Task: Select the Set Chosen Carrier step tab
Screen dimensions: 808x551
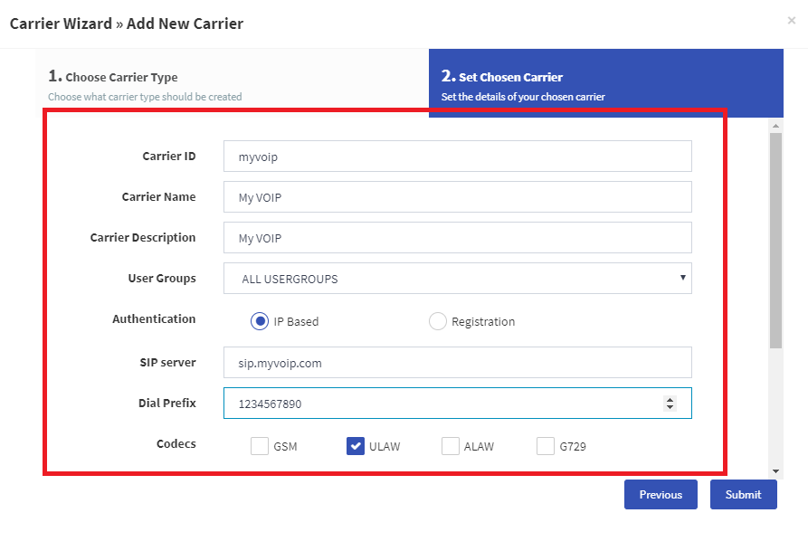Action: (x=606, y=83)
